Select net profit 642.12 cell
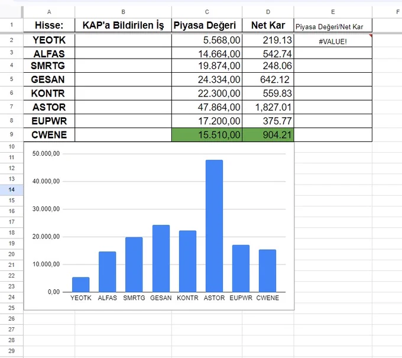 pos(268,79)
